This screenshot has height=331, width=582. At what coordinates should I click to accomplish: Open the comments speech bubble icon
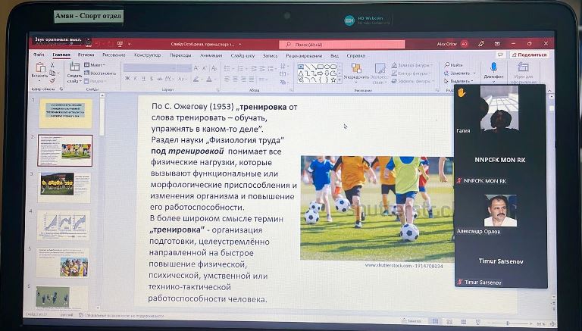pos(500,55)
